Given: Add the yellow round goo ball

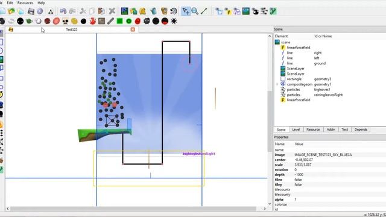Looking at the screenshot, I should click(74, 21).
